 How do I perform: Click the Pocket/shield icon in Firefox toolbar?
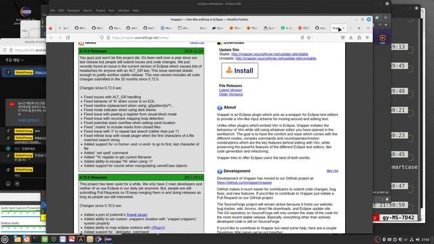[343, 38]
